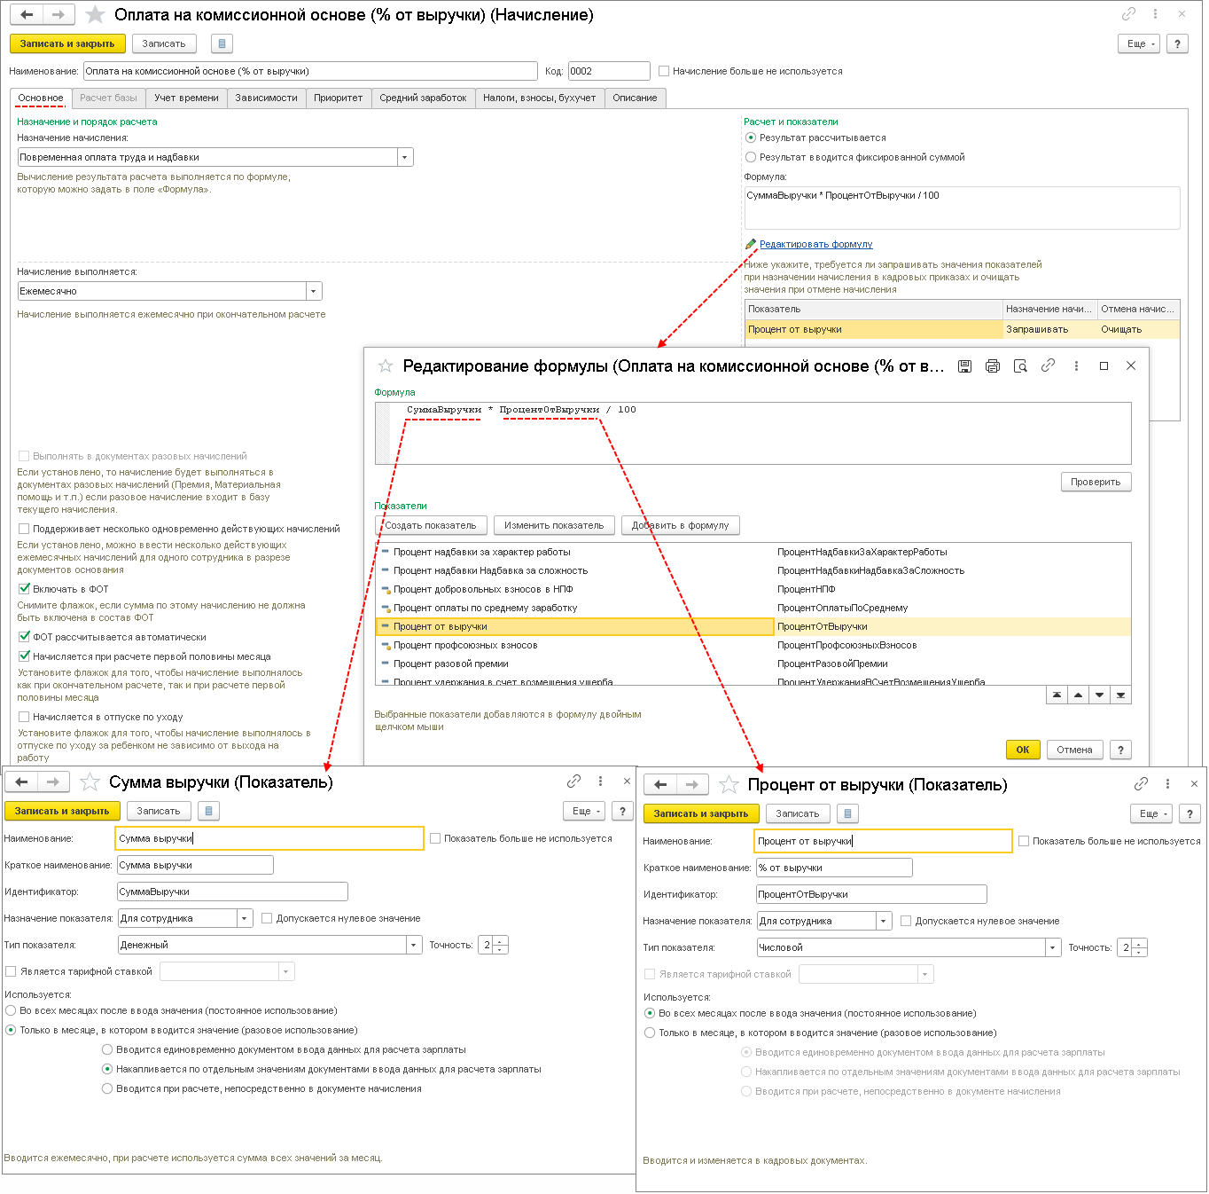Screen dimensions: 1209x1194
Task: Move up in indicators list
Action: click(1078, 695)
